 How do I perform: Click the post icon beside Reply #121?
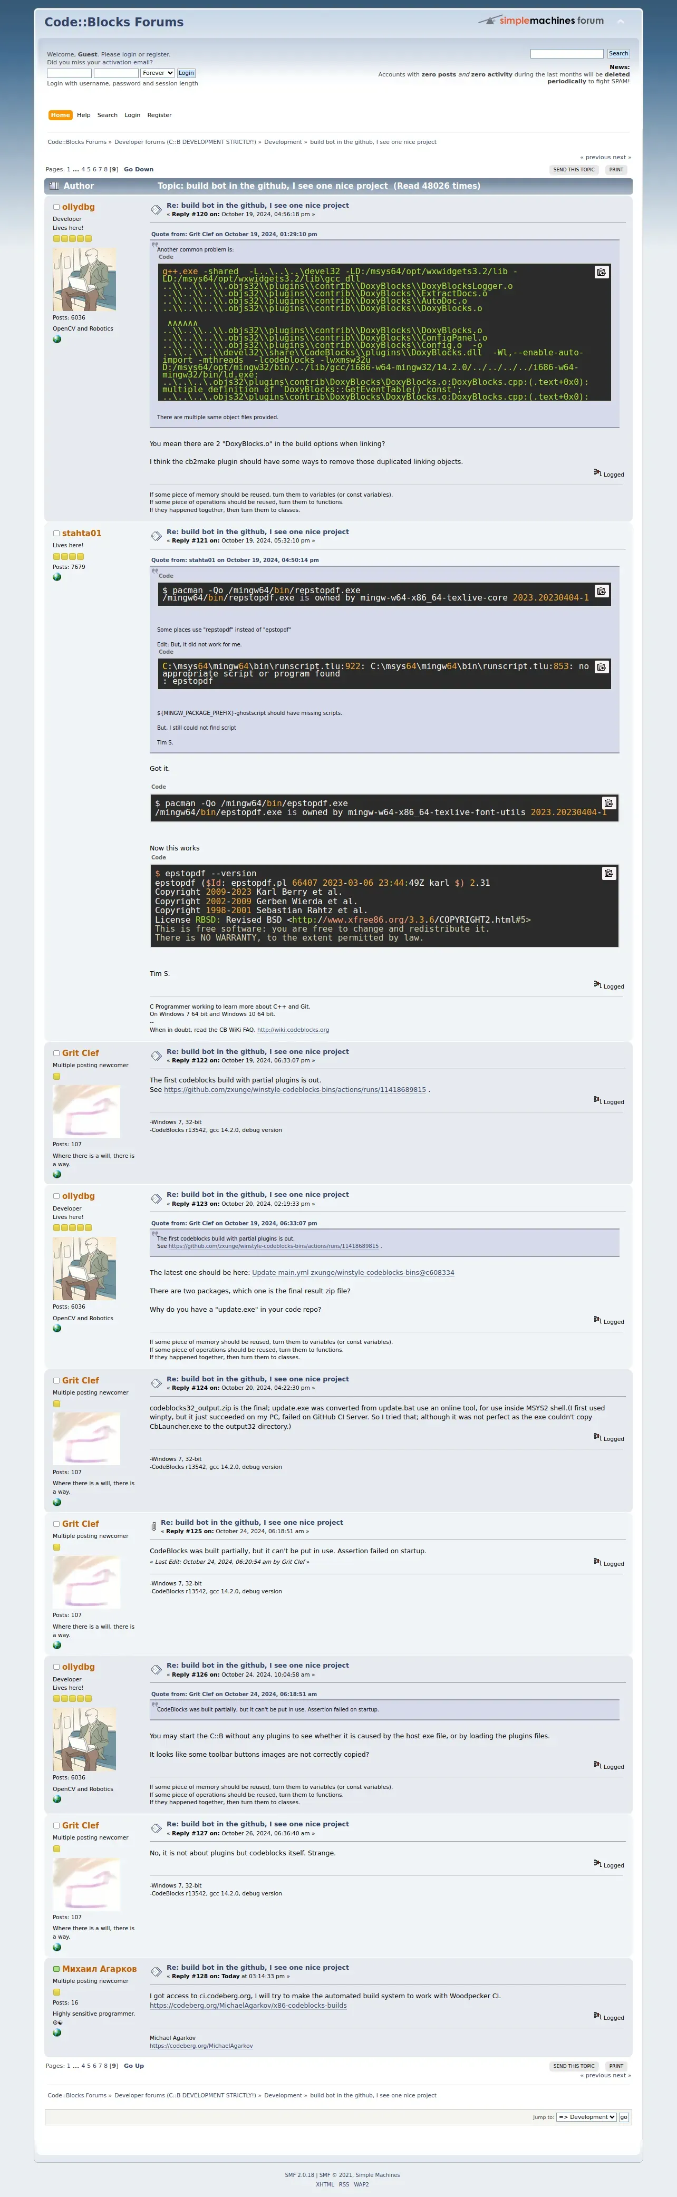[156, 536]
